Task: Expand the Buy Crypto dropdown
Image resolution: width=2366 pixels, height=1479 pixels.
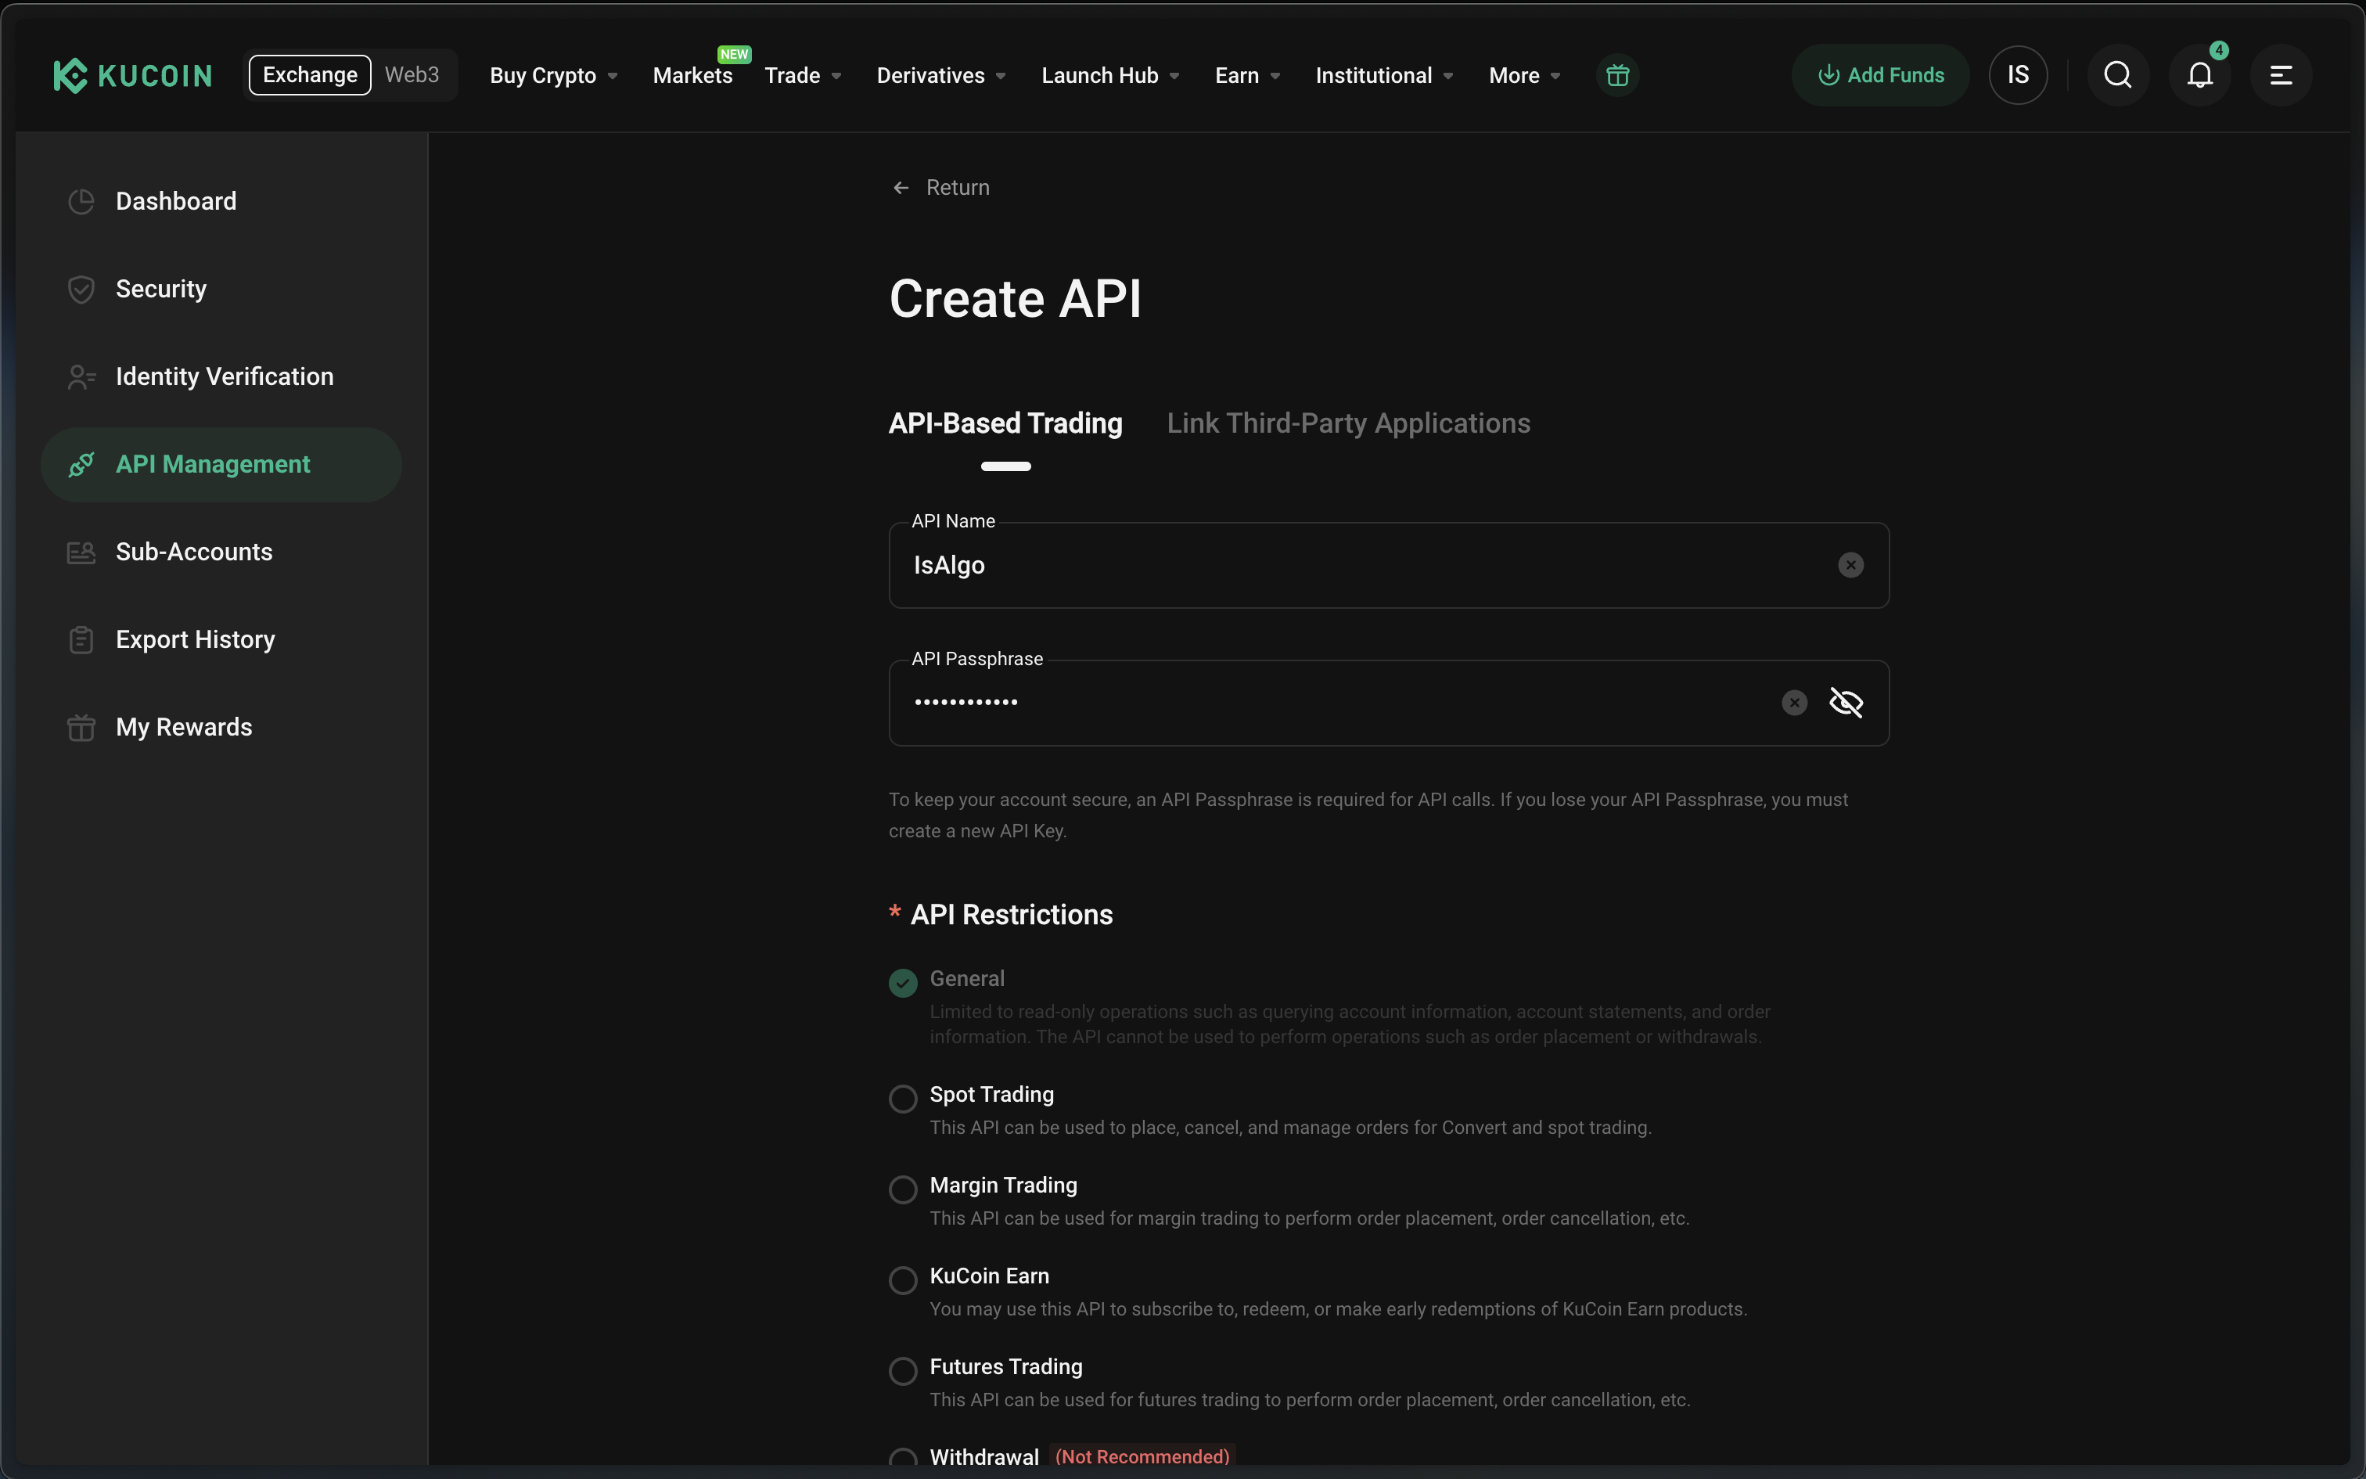Action: 553,75
